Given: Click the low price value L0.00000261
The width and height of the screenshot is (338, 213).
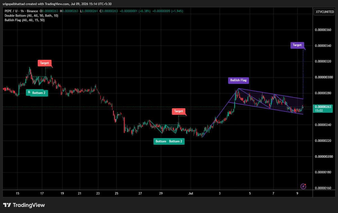Looking at the screenshot, I should (x=89, y=11).
